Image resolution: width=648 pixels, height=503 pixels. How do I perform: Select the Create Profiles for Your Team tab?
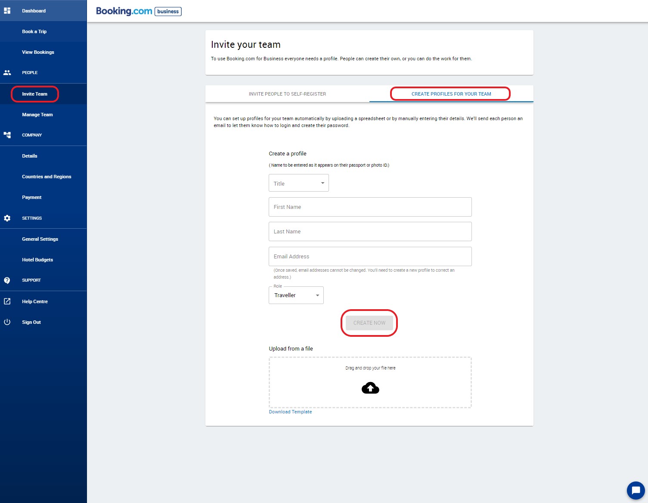(x=451, y=93)
